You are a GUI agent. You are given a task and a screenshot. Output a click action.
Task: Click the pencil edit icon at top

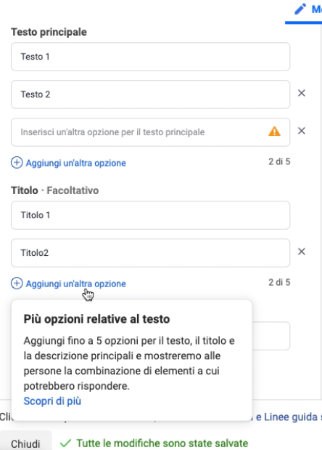coord(300,9)
